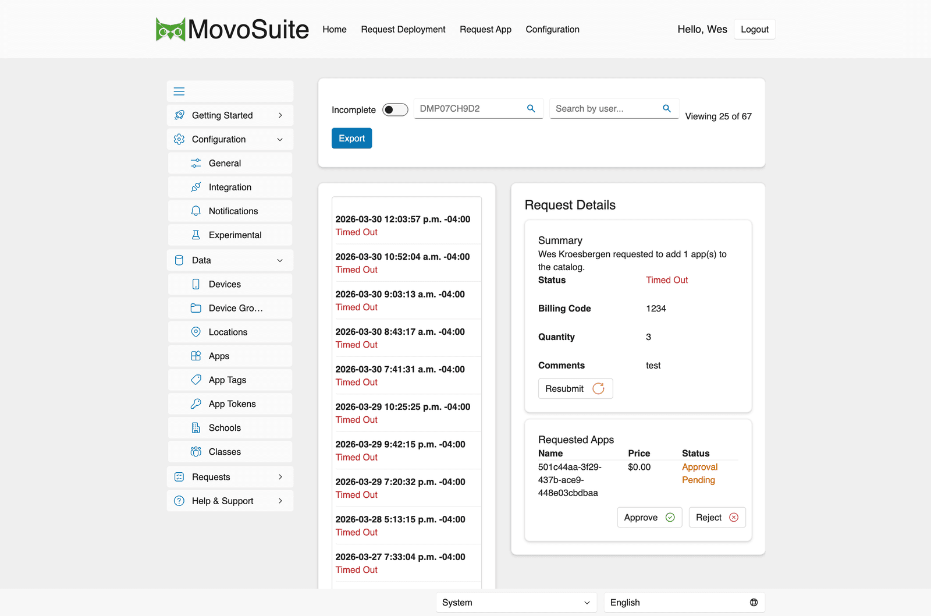The height and width of the screenshot is (616, 931).
Task: Open the System theme dropdown
Action: [x=517, y=603]
